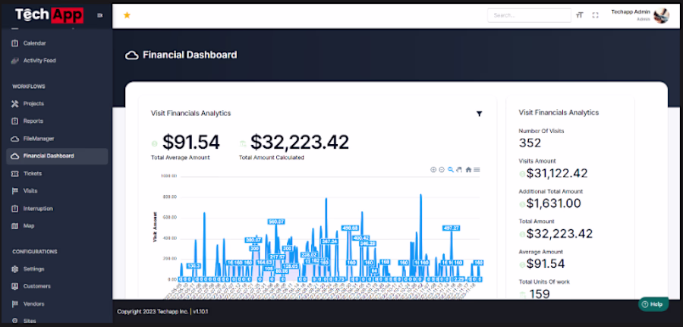This screenshot has width=683, height=327.
Task: Click the 560.07 data label on chart
Action: point(276,222)
